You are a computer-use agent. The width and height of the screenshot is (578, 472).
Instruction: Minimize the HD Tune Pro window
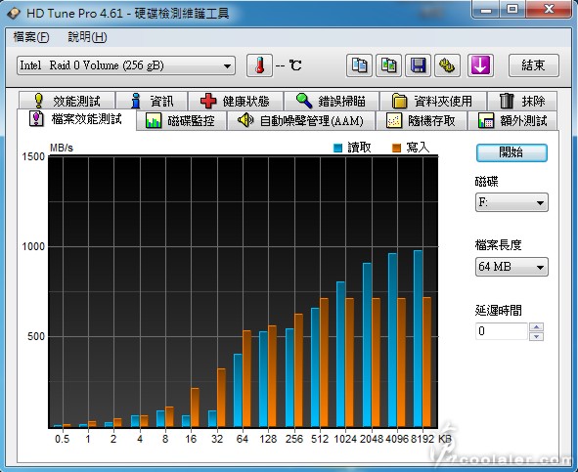point(486,10)
